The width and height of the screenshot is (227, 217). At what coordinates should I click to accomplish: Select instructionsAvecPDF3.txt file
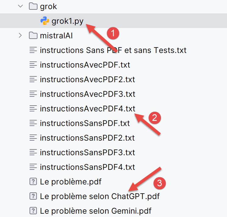tap(87, 94)
